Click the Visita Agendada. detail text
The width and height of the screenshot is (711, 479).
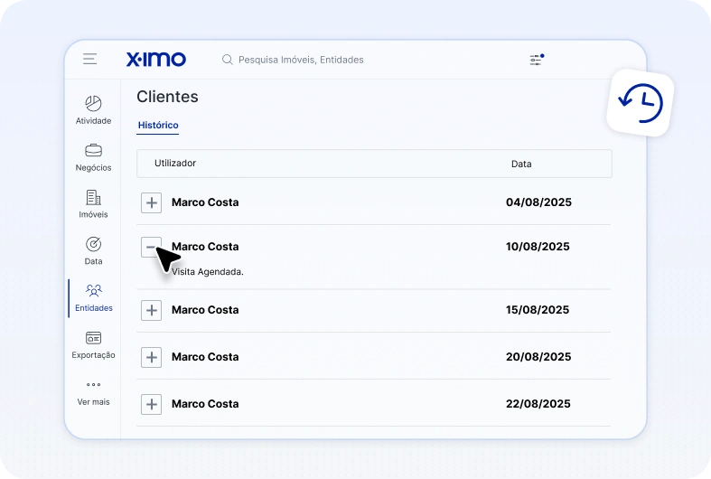tap(208, 272)
